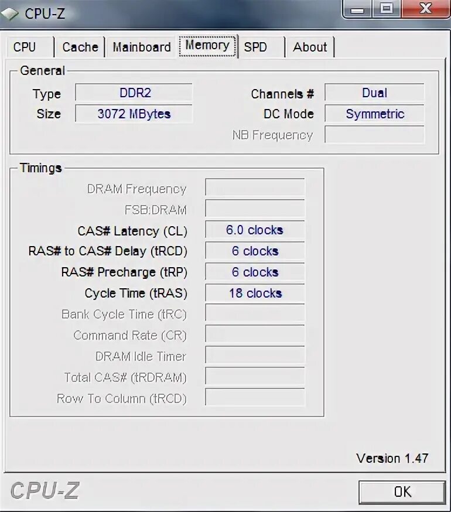
Task: Click the CAS# Latency value 6.0 clocks
Action: point(255,230)
